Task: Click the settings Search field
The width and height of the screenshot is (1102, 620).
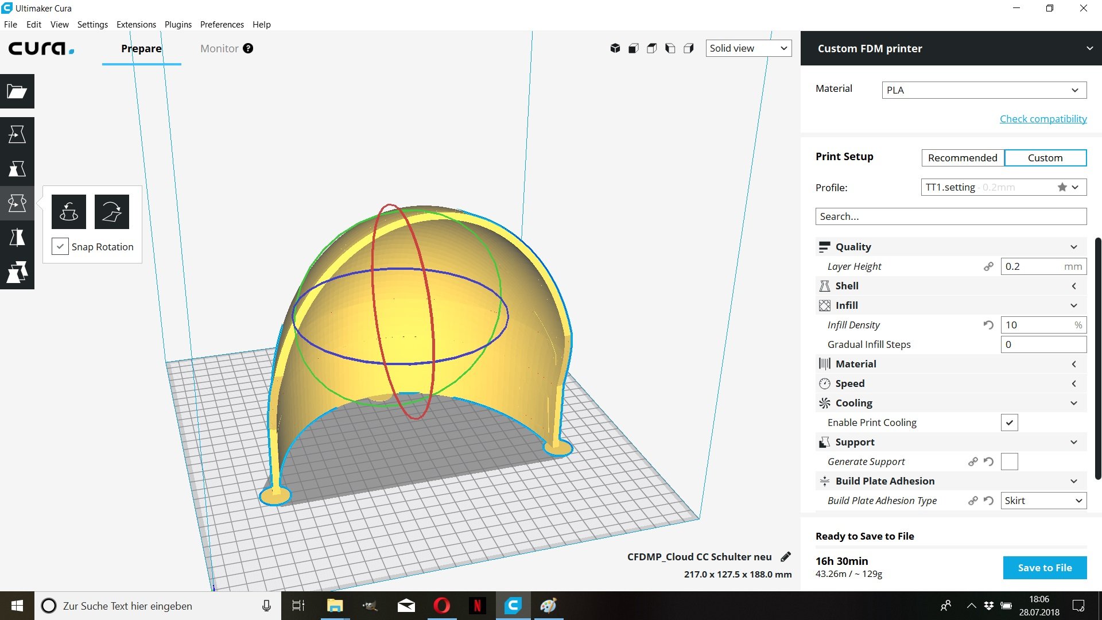Action: [951, 216]
